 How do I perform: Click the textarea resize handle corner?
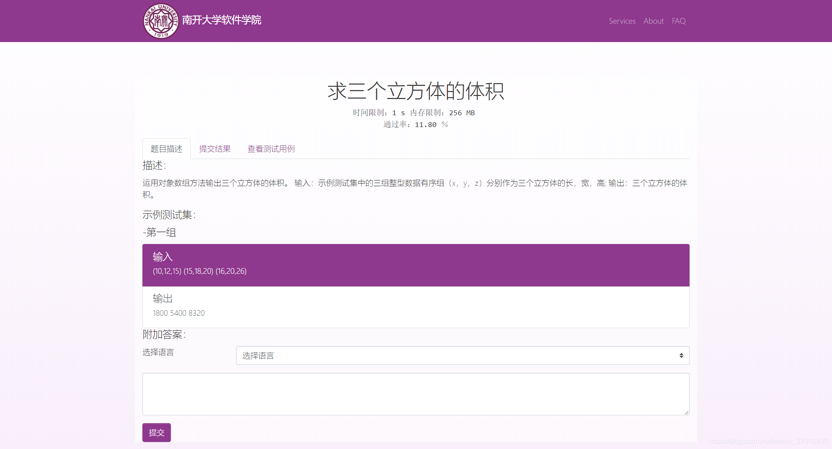687,412
